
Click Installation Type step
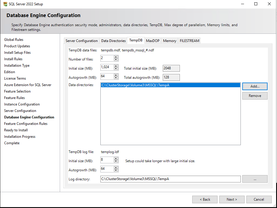17,66
